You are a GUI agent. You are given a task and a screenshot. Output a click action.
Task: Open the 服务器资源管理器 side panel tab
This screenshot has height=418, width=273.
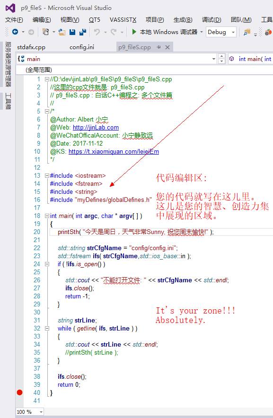tap(8, 64)
